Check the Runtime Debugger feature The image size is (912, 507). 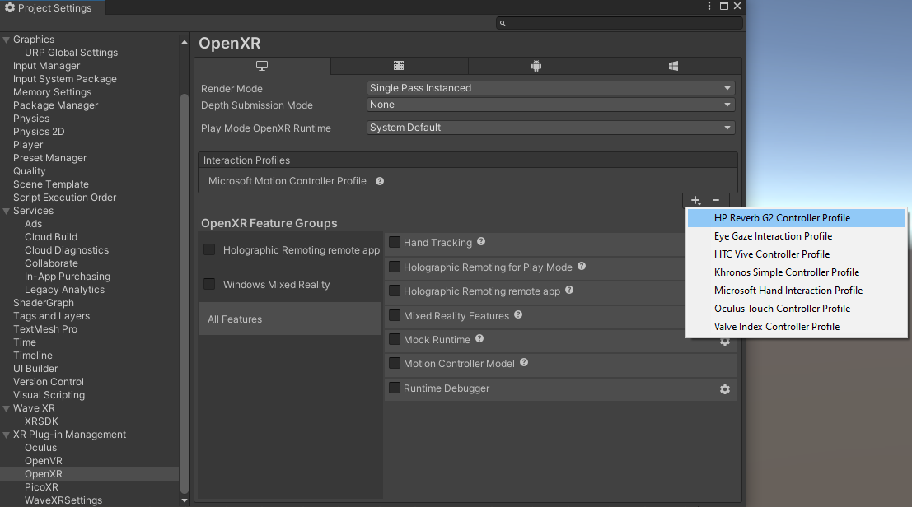coord(395,388)
